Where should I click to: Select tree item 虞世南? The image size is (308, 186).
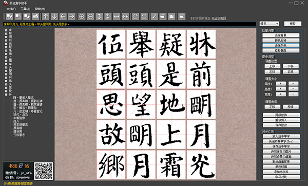coord(17,132)
